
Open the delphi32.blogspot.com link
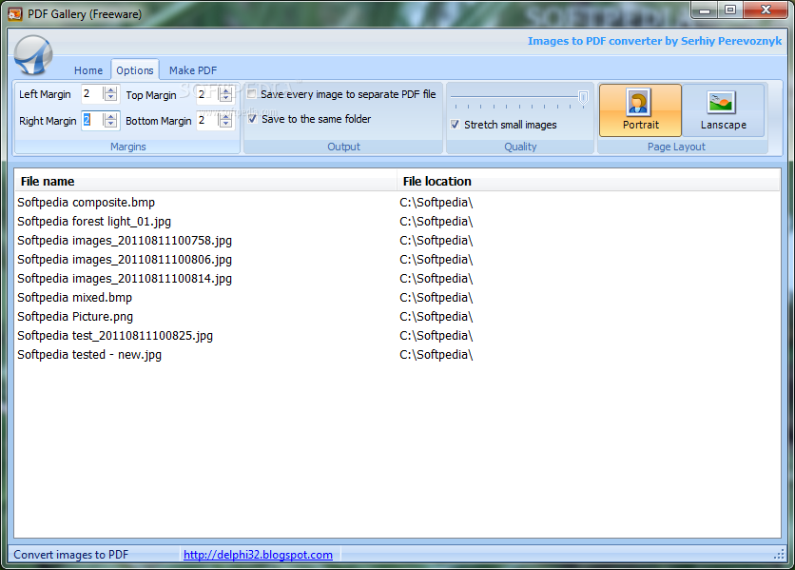point(258,555)
